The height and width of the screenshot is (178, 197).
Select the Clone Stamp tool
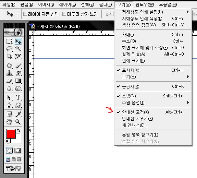tap(9, 73)
